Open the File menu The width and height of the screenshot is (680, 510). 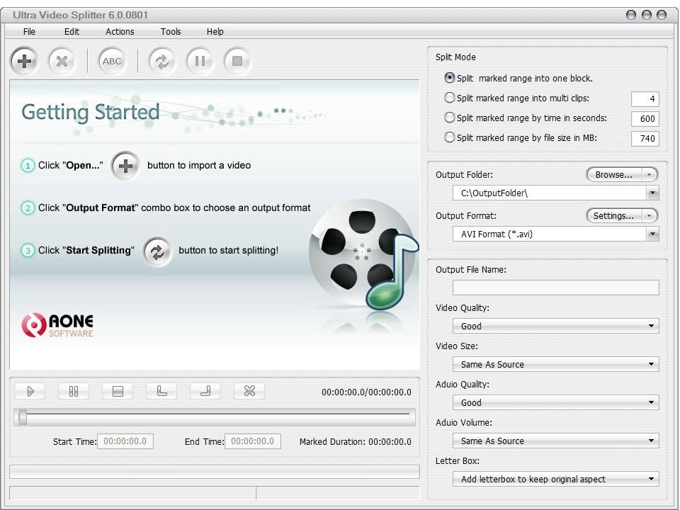click(x=30, y=32)
